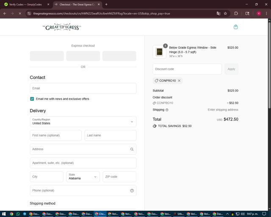Click the browser Back arrow
The image size is (271, 217).
pos(5,14)
